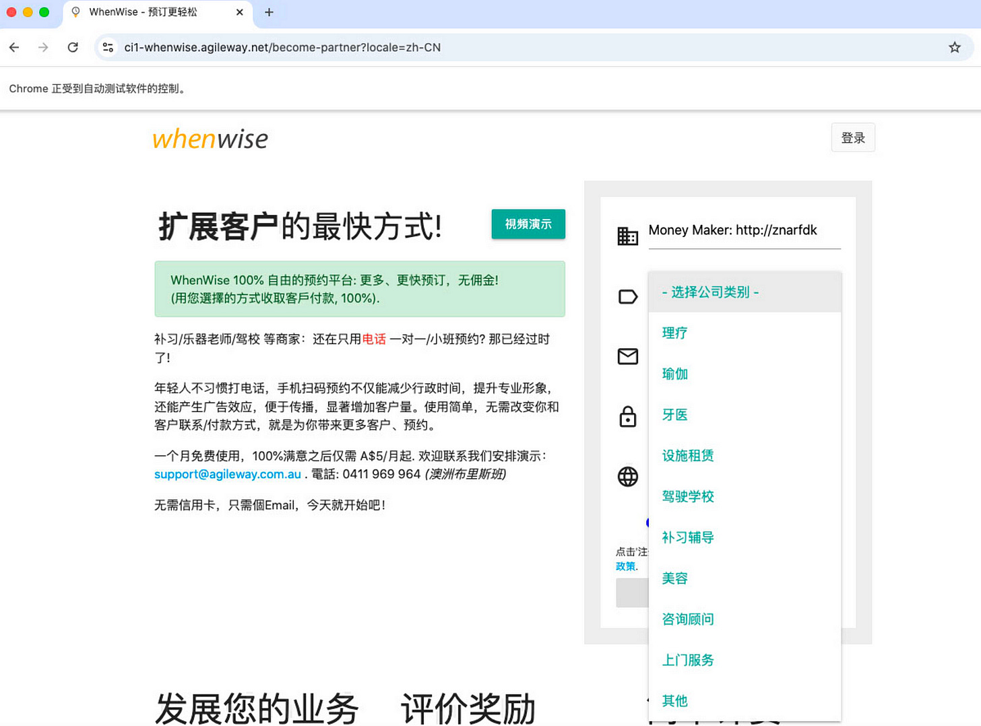
Task: Open a new browser tab
Action: tap(269, 12)
